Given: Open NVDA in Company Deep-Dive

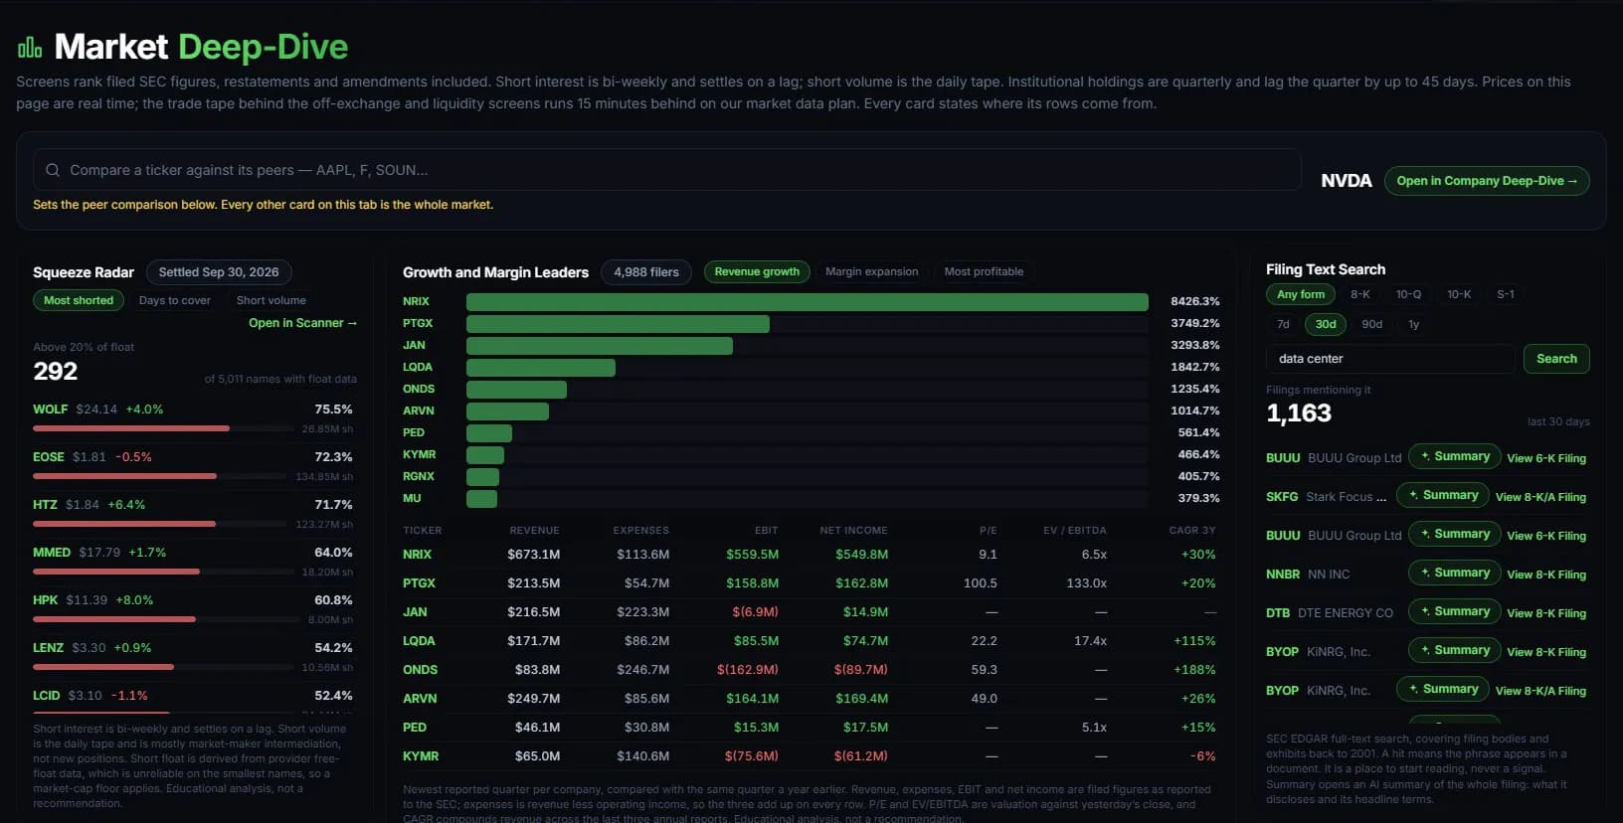Looking at the screenshot, I should (x=1486, y=181).
